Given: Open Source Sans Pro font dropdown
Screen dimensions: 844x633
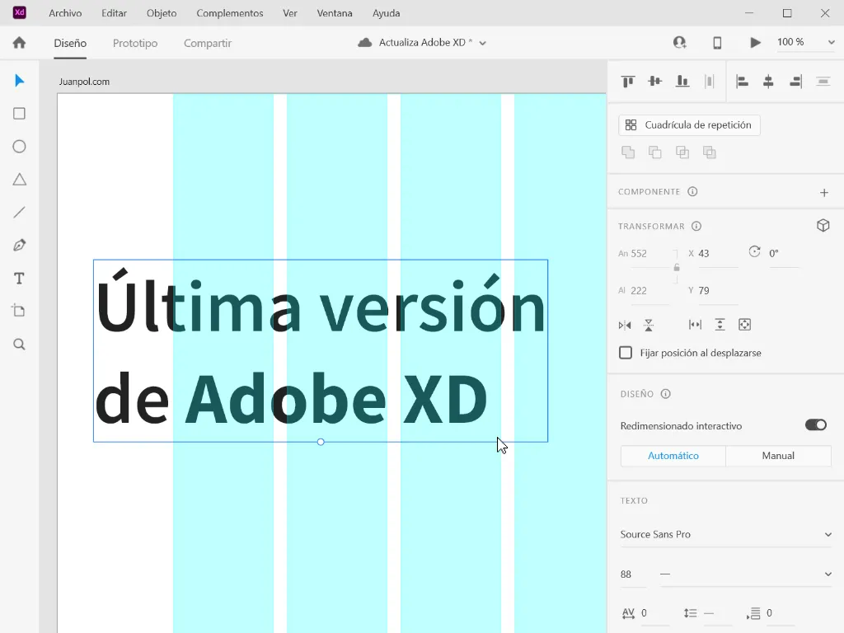Looking at the screenshot, I should point(725,534).
